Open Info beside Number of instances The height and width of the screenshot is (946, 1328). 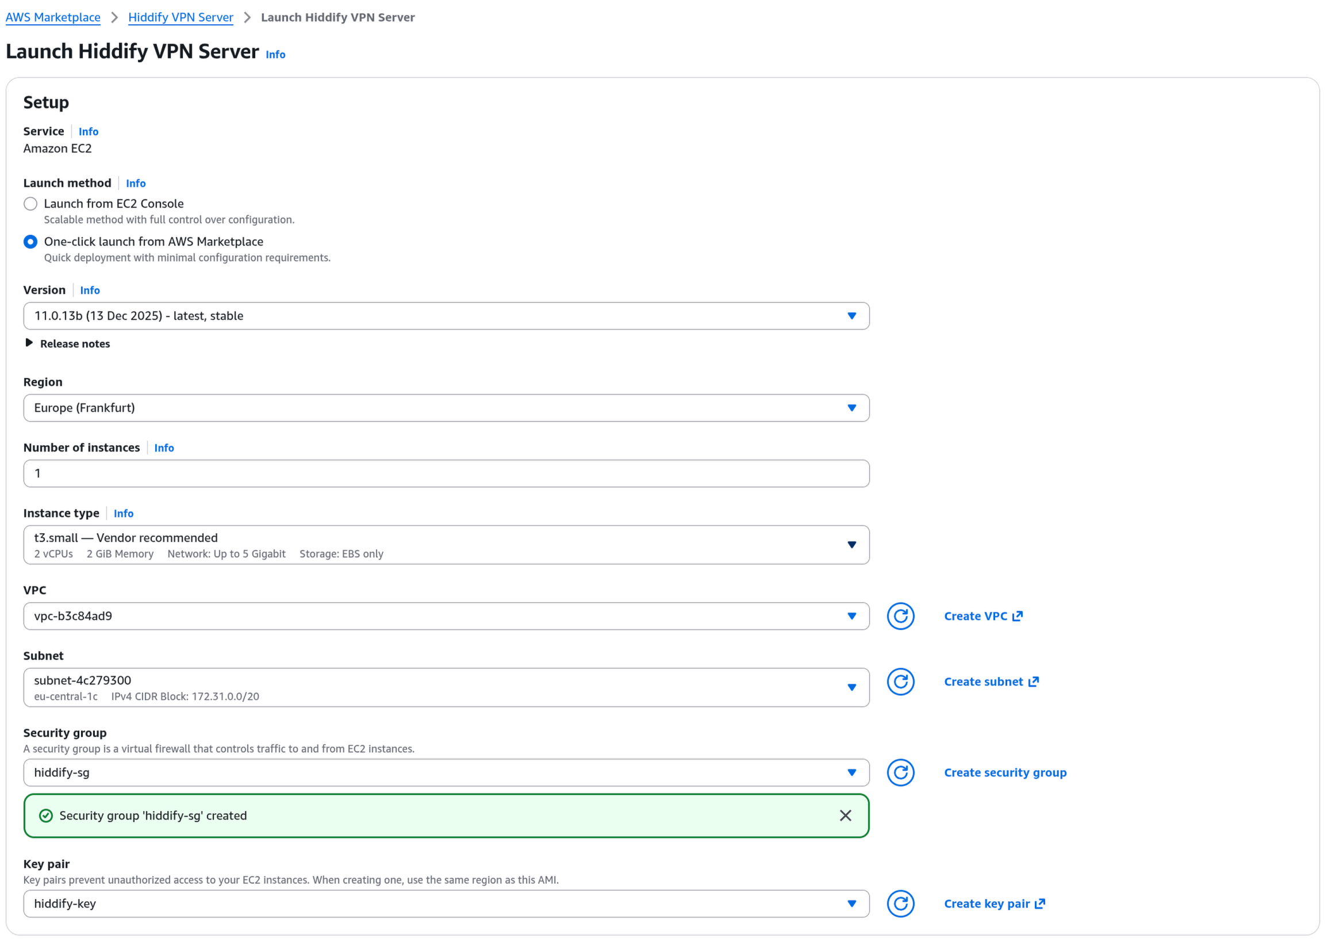(164, 447)
